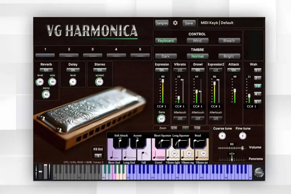Toggle Reverb On switch
The height and width of the screenshot is (194, 291).
(46, 70)
